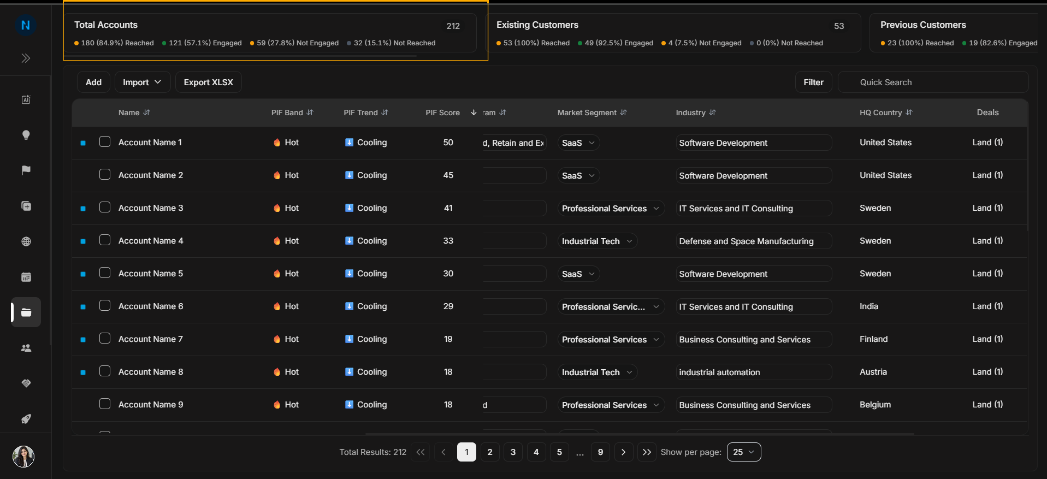Click the user avatar photo
The height and width of the screenshot is (479, 1047).
point(23,456)
